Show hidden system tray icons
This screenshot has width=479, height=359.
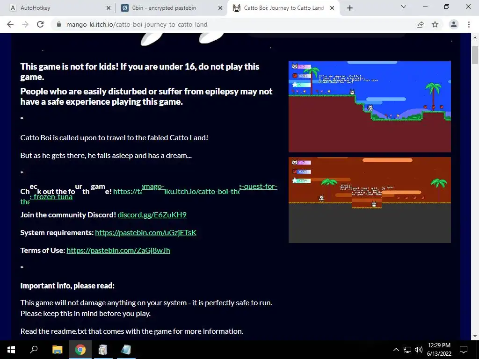(x=396, y=350)
